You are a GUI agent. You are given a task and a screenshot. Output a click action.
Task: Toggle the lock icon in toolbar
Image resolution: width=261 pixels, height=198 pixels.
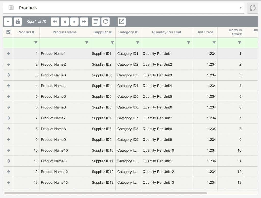(18, 21)
